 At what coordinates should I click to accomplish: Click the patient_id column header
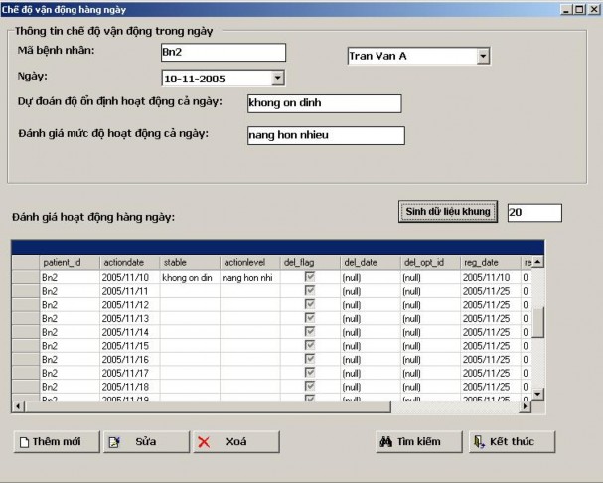[x=68, y=262]
